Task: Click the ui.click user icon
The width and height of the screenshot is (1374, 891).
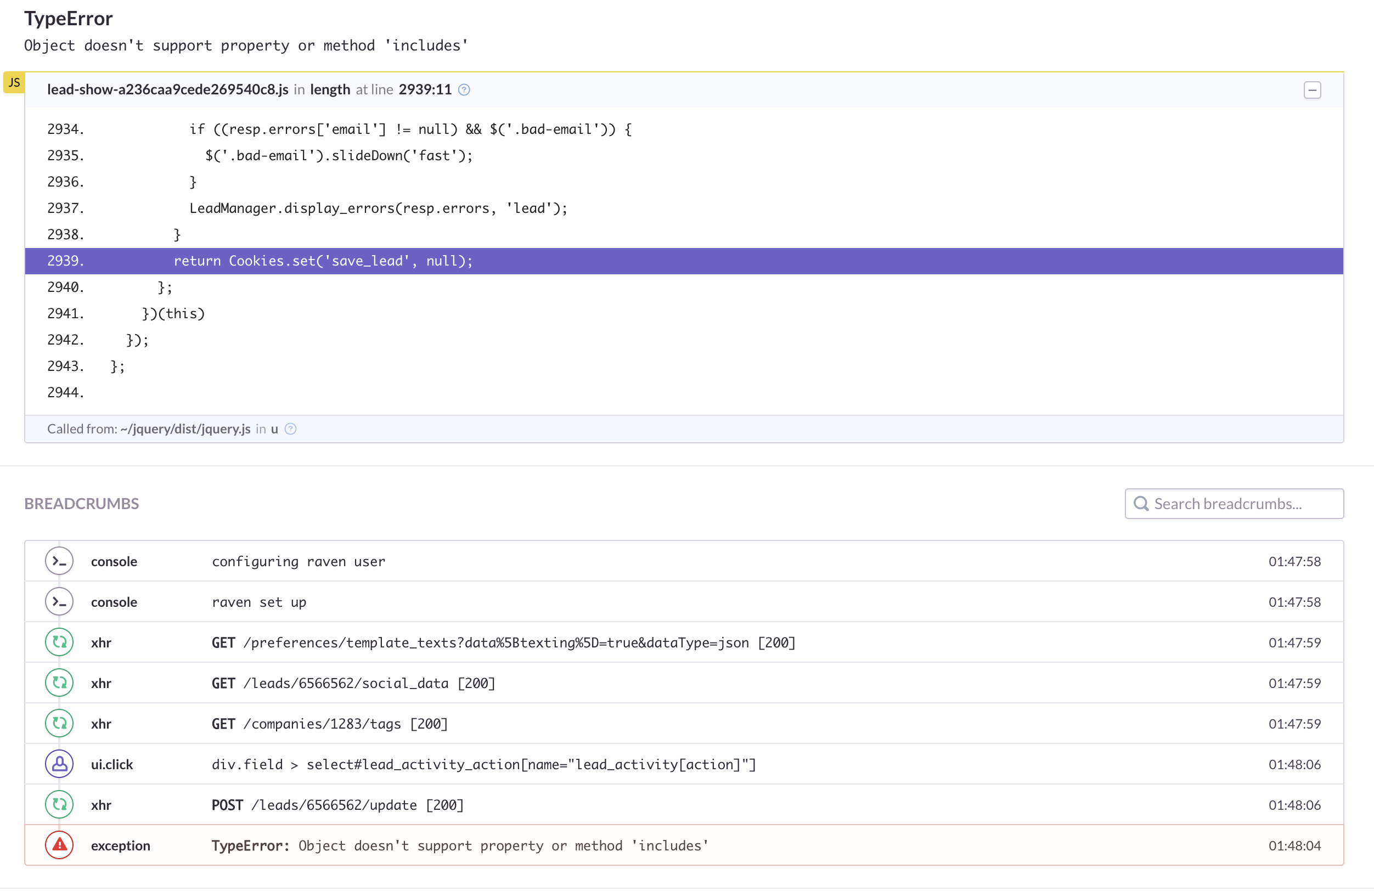Action: point(59,764)
